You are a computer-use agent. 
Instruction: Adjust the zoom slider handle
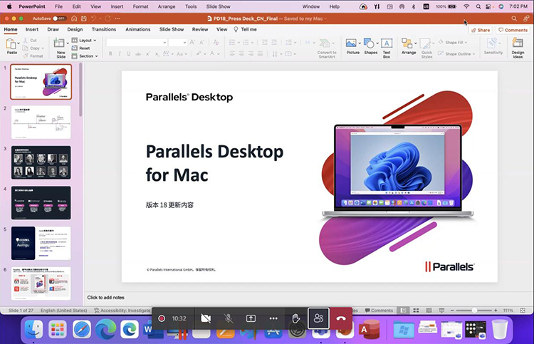(x=474, y=311)
